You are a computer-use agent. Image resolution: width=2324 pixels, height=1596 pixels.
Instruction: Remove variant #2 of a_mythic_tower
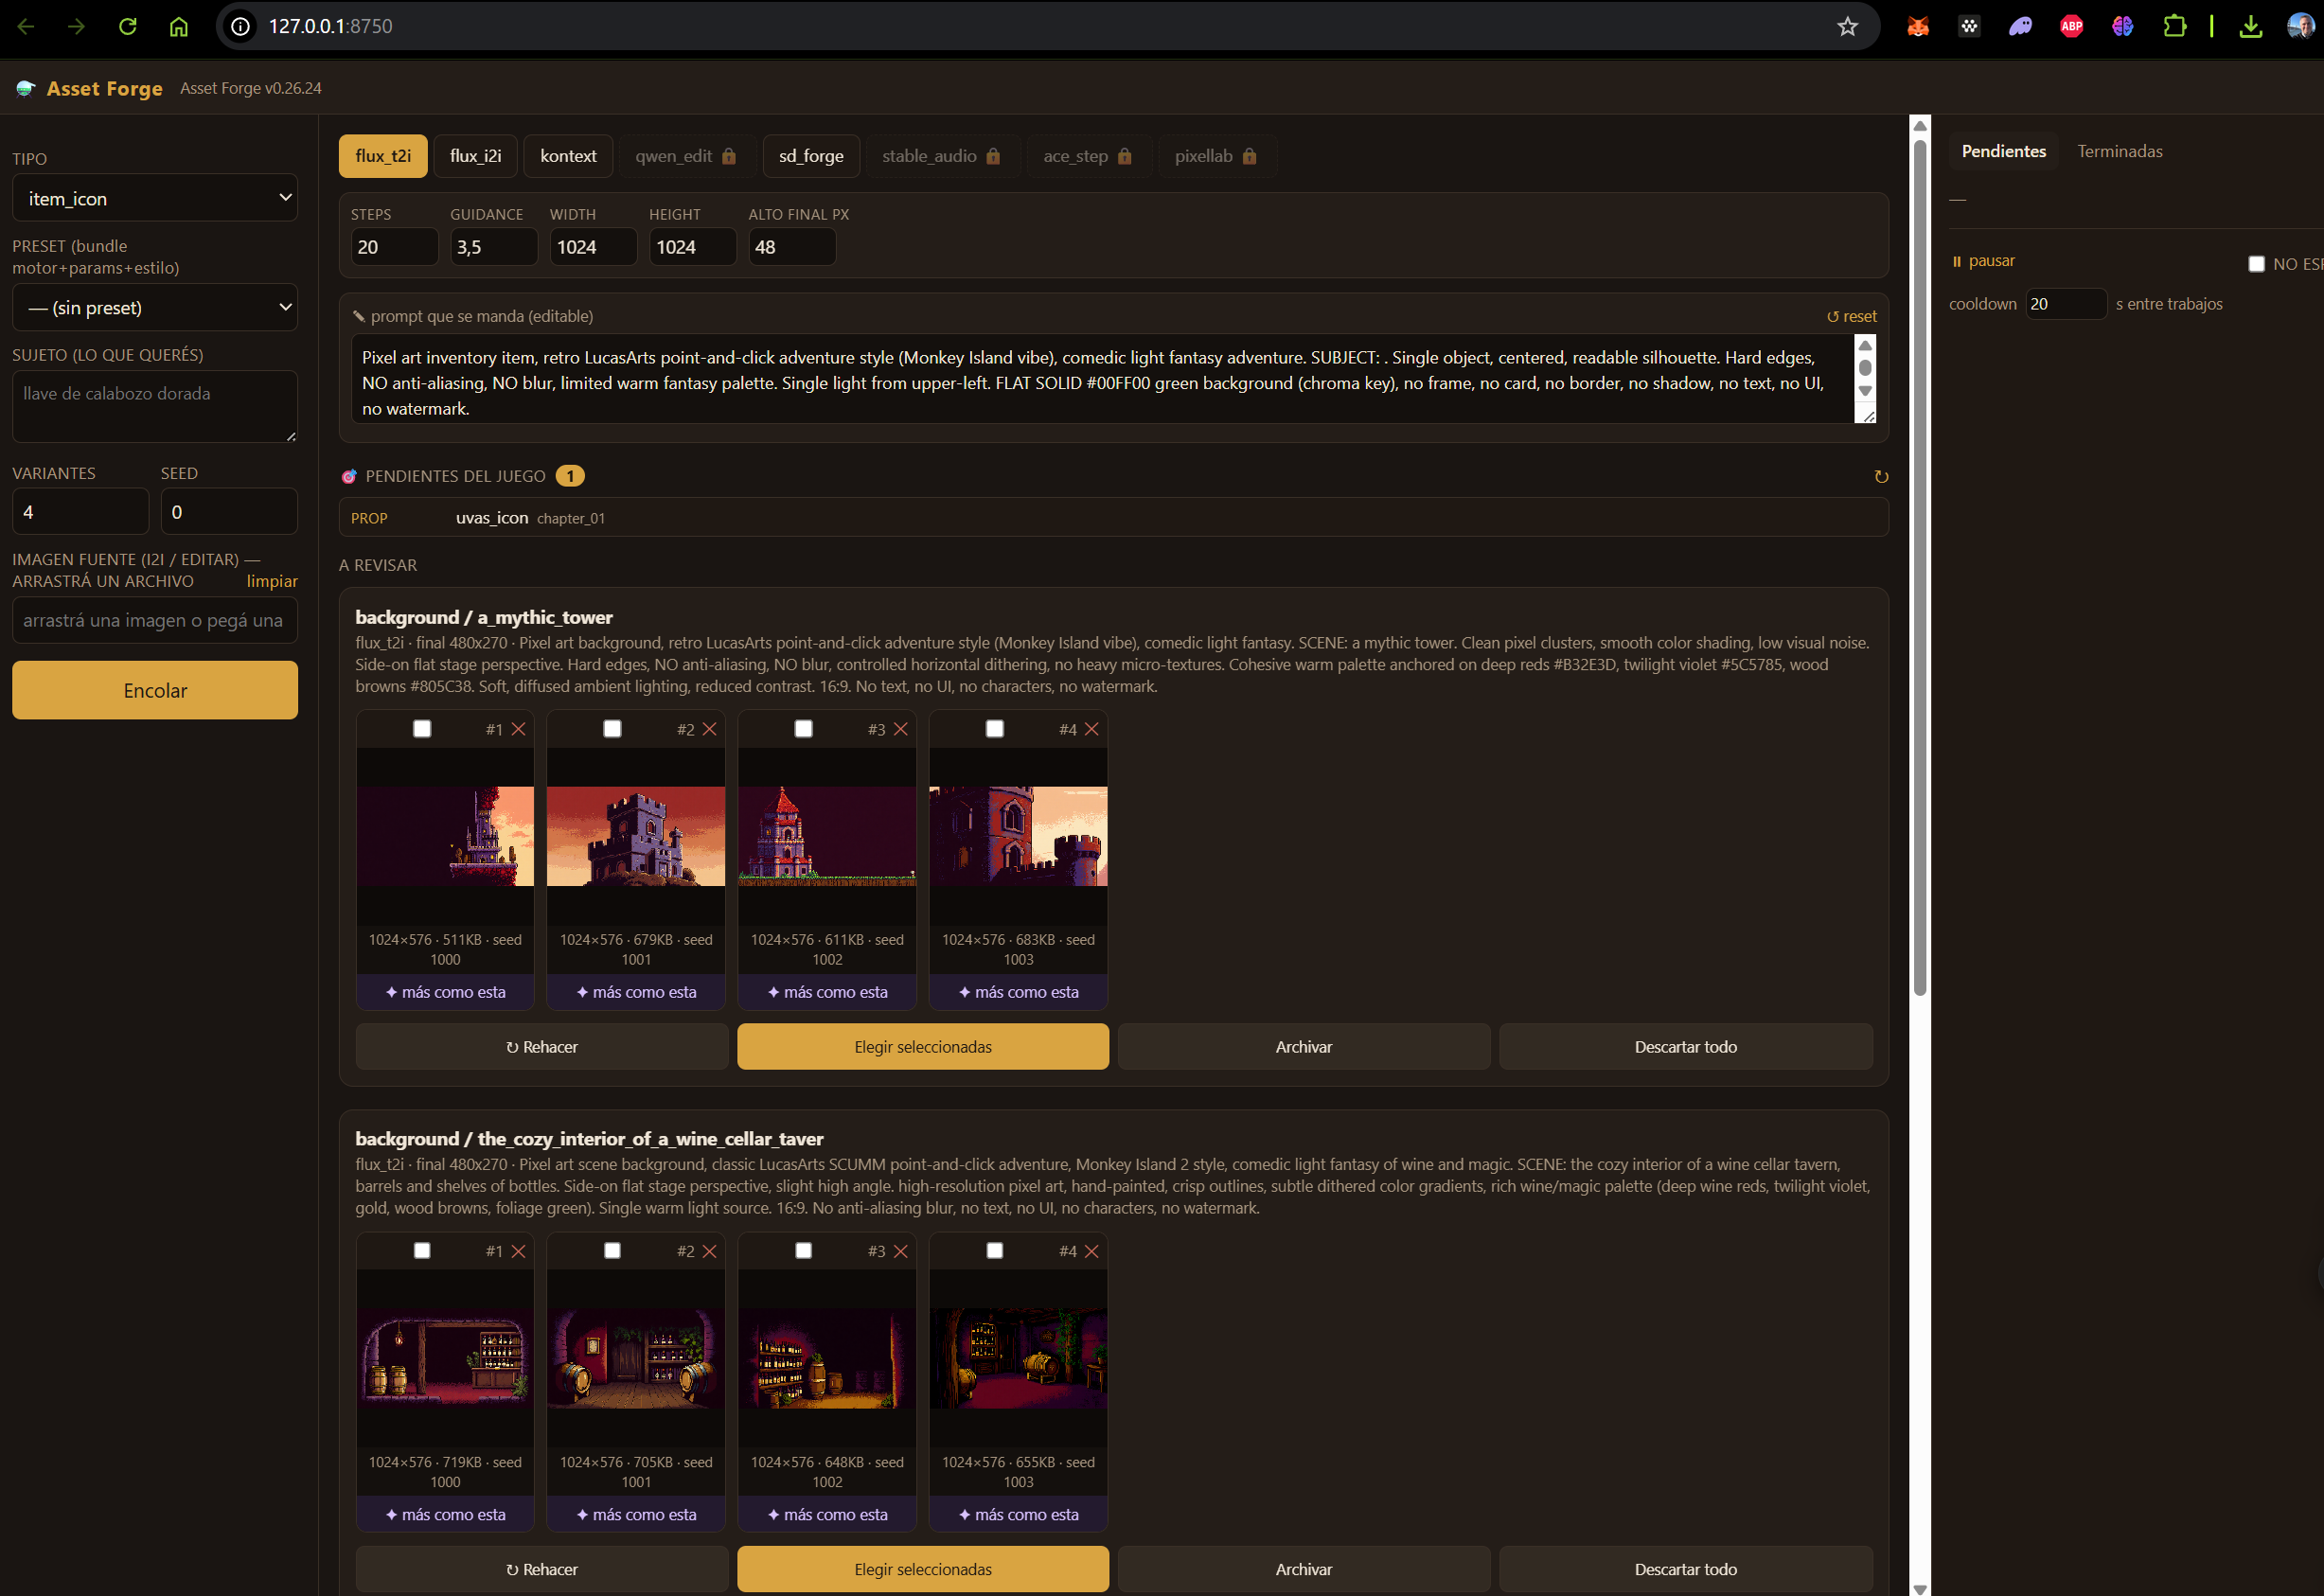point(710,729)
